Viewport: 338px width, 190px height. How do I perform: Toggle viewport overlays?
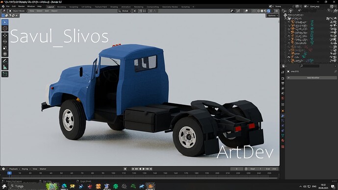[246, 11]
